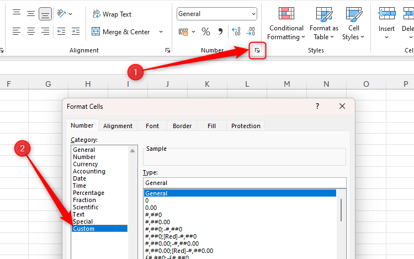Click the Type input field
Screen dimensions: 414x259
coord(244,183)
